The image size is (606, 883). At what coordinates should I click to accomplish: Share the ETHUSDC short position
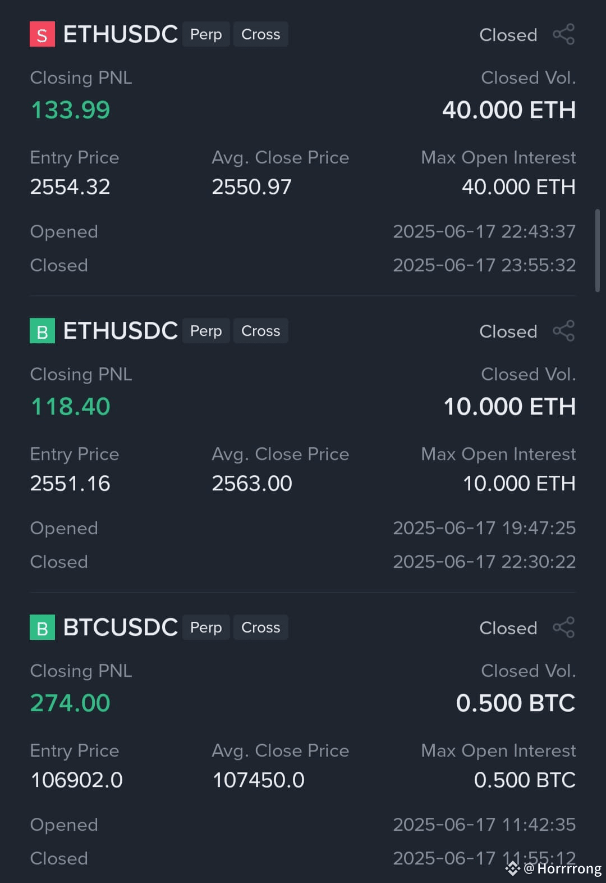pyautogui.click(x=563, y=34)
